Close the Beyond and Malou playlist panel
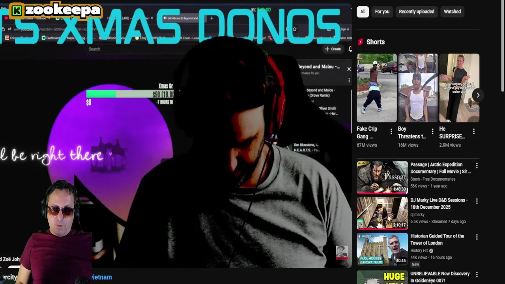This screenshot has height=284, width=505. click(x=349, y=69)
